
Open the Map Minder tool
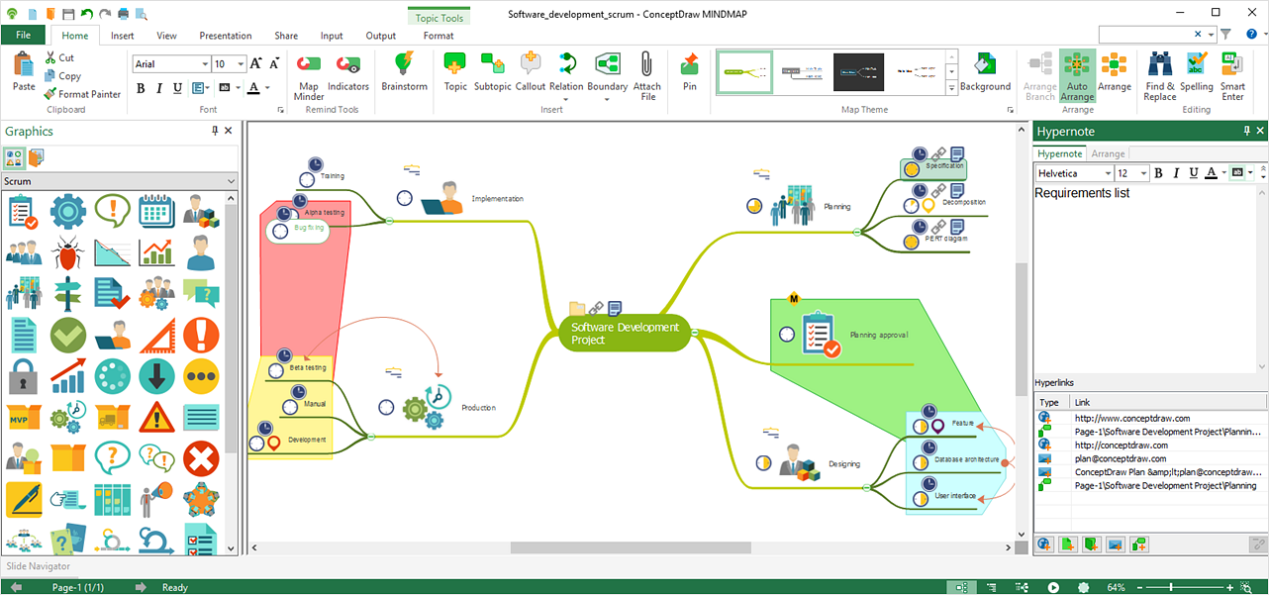point(309,75)
